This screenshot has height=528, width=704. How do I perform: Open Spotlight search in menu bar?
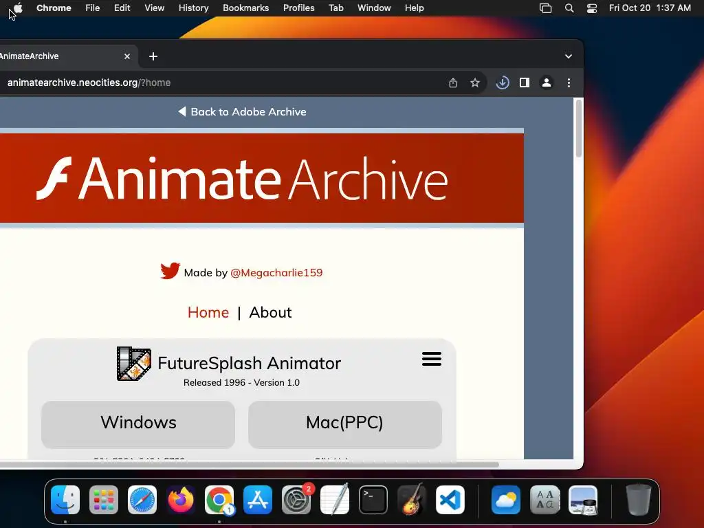pos(569,8)
